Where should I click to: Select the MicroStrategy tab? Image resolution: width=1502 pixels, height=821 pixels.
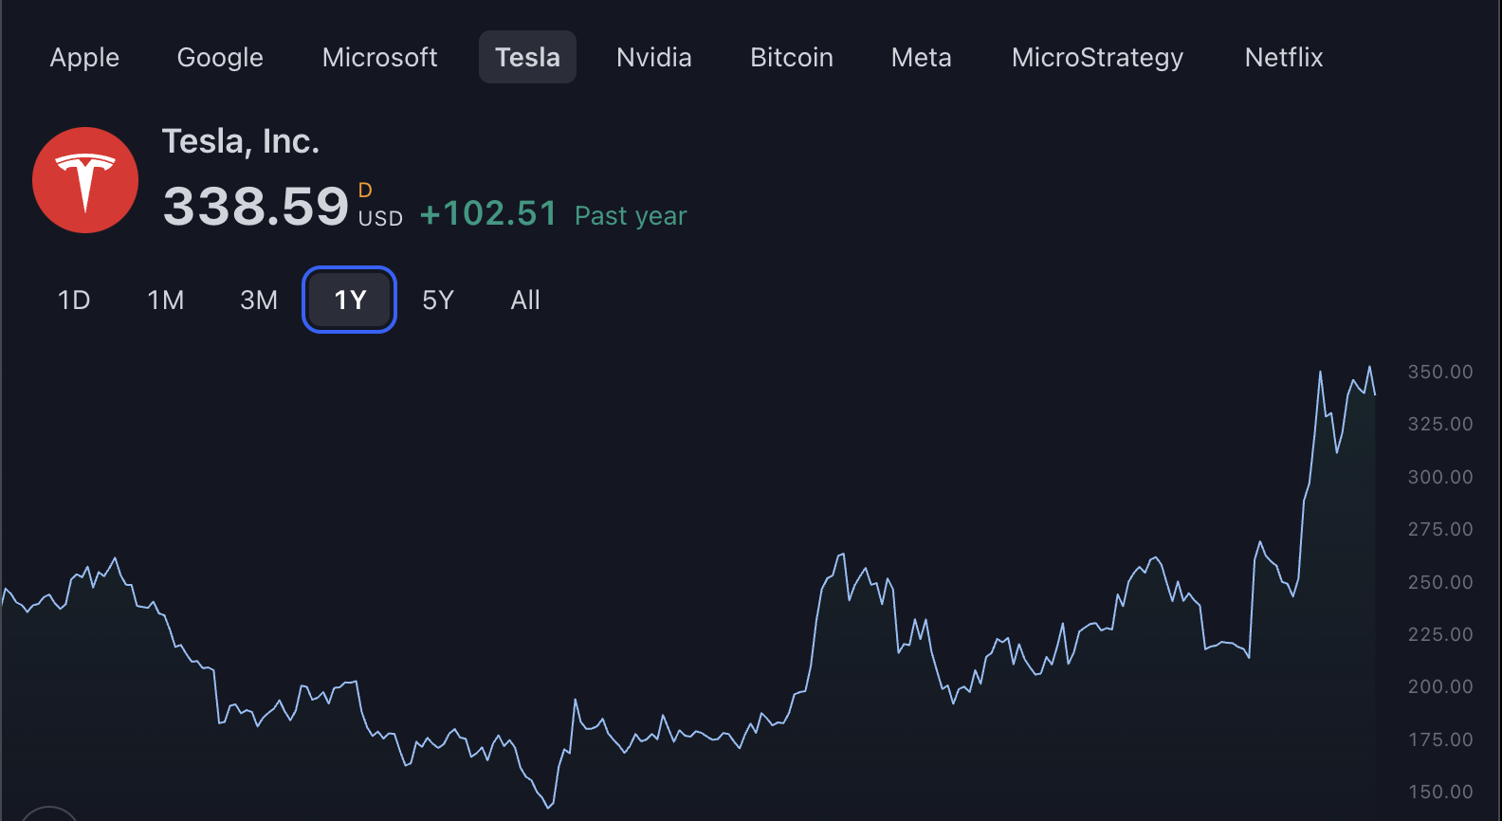[x=1097, y=57]
